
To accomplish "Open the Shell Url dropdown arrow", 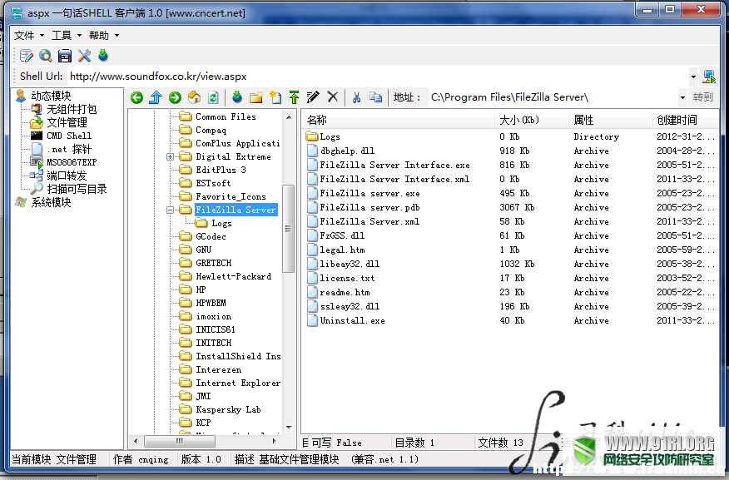I will (693, 77).
